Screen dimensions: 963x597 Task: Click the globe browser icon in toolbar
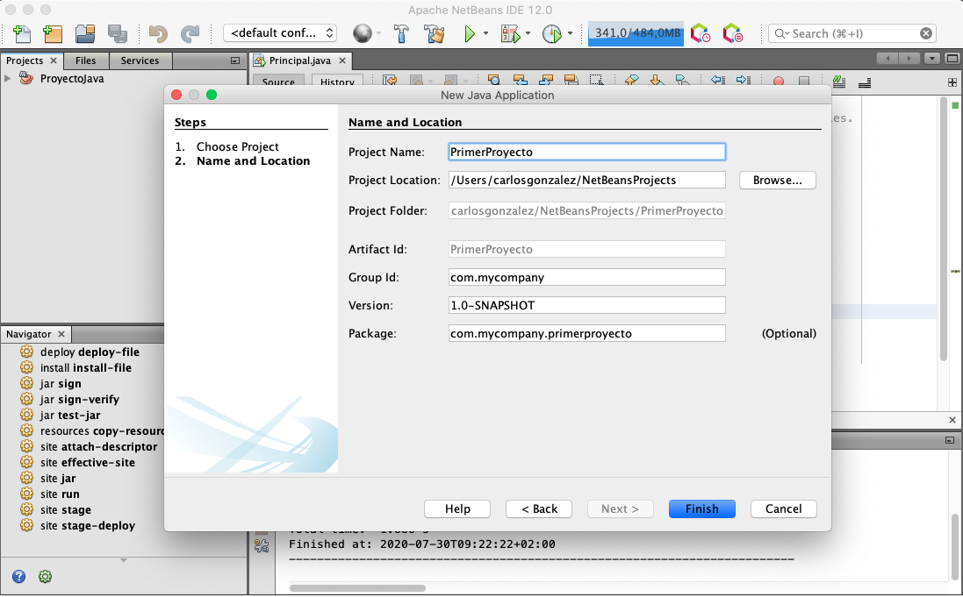click(363, 33)
